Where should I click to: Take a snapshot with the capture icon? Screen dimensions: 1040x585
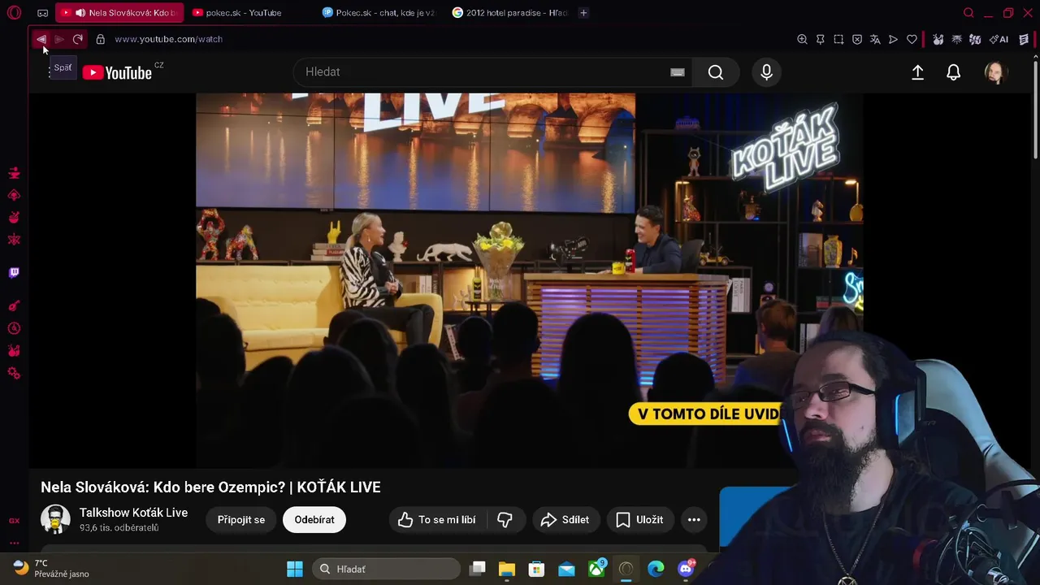coord(838,39)
